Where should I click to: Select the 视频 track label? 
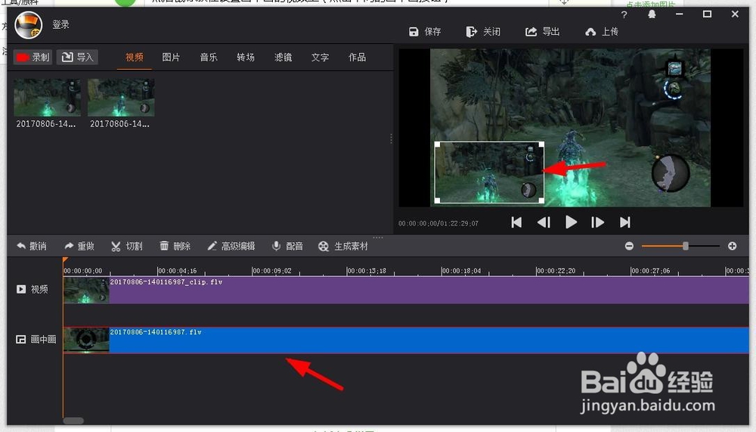pos(33,290)
